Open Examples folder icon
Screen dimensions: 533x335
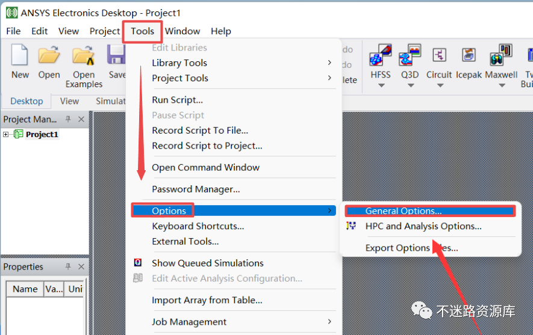tap(83, 55)
